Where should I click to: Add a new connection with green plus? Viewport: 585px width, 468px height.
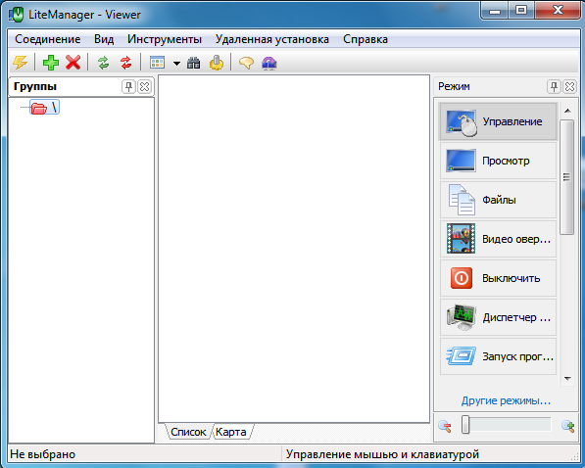(51, 63)
